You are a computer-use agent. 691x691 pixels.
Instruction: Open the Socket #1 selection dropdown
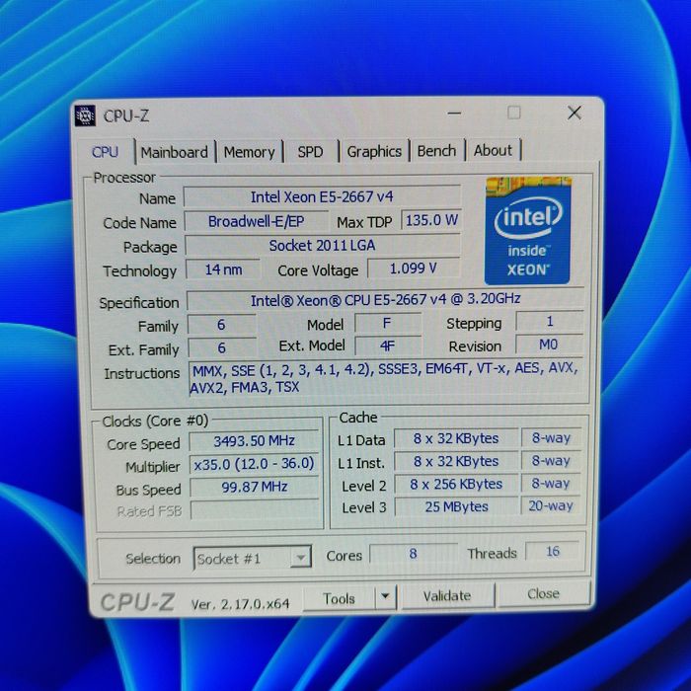(253, 559)
